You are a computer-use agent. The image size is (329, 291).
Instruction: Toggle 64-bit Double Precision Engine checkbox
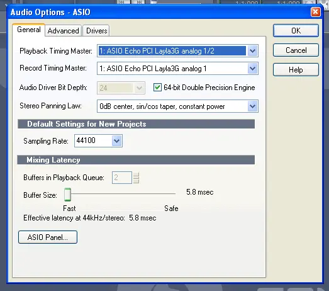pos(157,88)
